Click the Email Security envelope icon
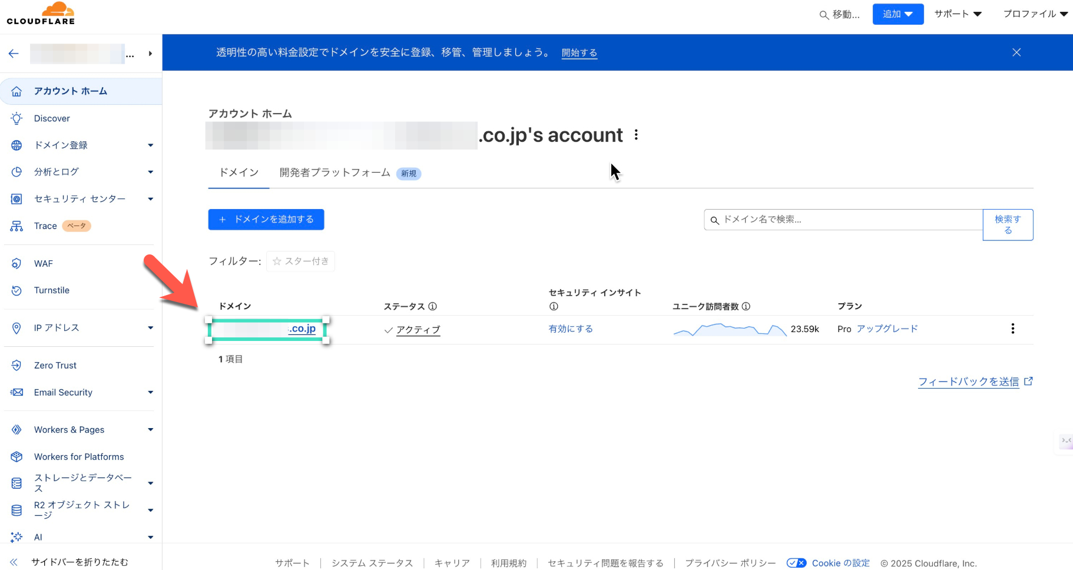This screenshot has width=1073, height=570. click(x=16, y=392)
